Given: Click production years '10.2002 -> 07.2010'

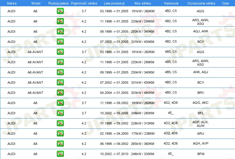Looking at the screenshot, I should coord(114,154).
